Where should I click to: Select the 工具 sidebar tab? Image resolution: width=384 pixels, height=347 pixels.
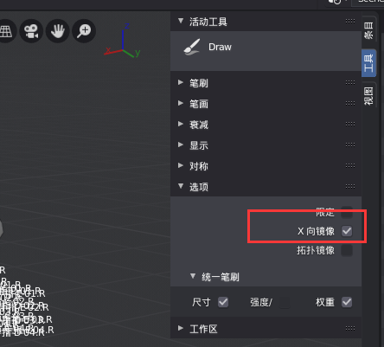click(x=368, y=63)
